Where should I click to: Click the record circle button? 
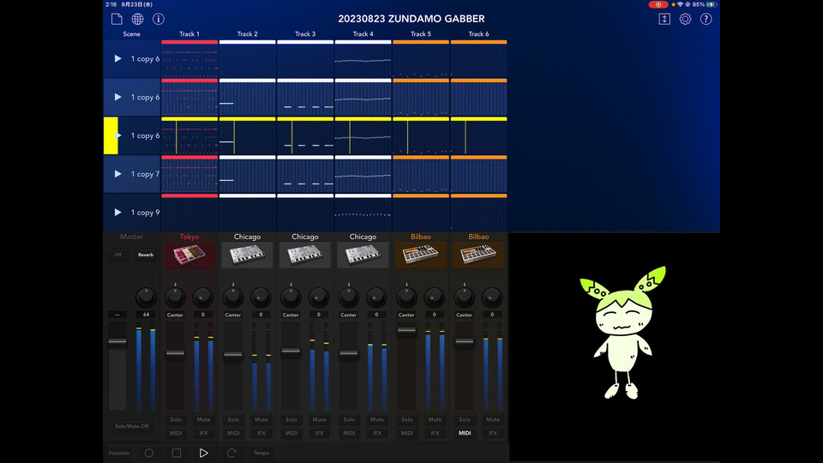[149, 453]
